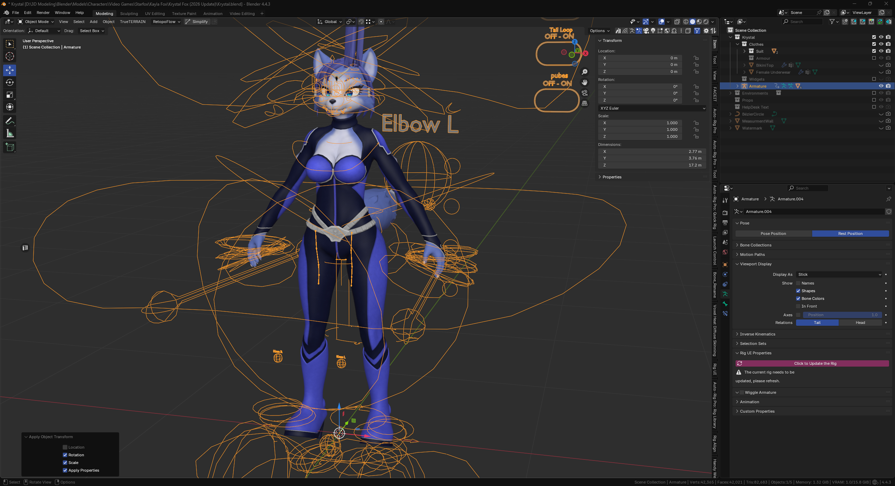This screenshot has width=895, height=486.
Task: Click the viewport zoom magnifier icon
Action: point(585,72)
